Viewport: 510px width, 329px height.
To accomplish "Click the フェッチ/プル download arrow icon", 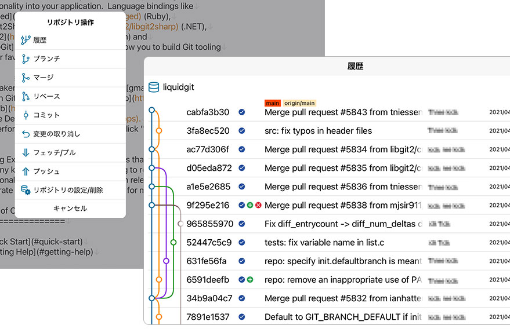I will pyautogui.click(x=26, y=153).
